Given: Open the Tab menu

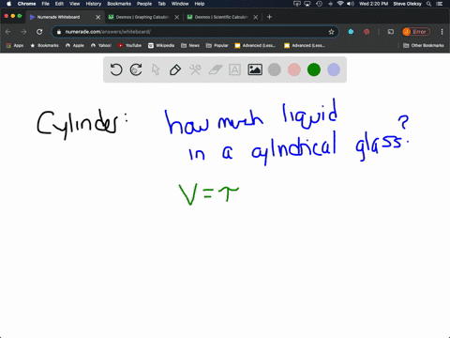Looking at the screenshot, I should click(x=161, y=4).
